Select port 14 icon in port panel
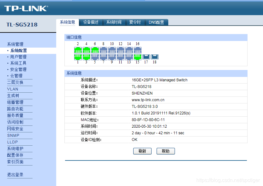Image resolution: width=263 pixels, height=186 pixels. tap(129, 50)
